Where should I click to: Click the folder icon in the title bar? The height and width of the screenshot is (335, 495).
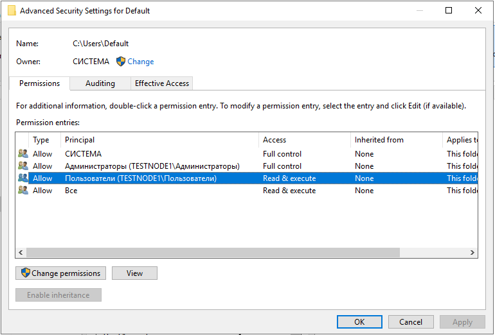click(12, 11)
